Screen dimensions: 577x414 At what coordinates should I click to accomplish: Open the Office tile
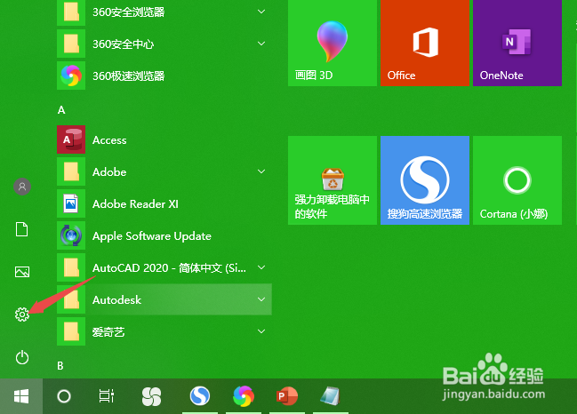point(425,43)
